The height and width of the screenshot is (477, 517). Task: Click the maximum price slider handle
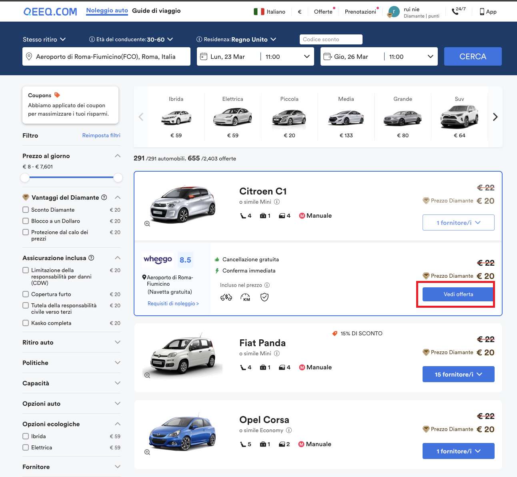tap(118, 177)
